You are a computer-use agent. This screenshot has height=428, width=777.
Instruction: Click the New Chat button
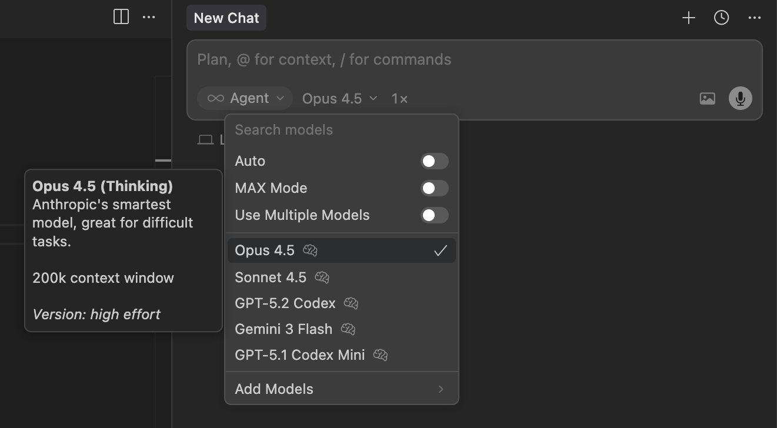226,18
